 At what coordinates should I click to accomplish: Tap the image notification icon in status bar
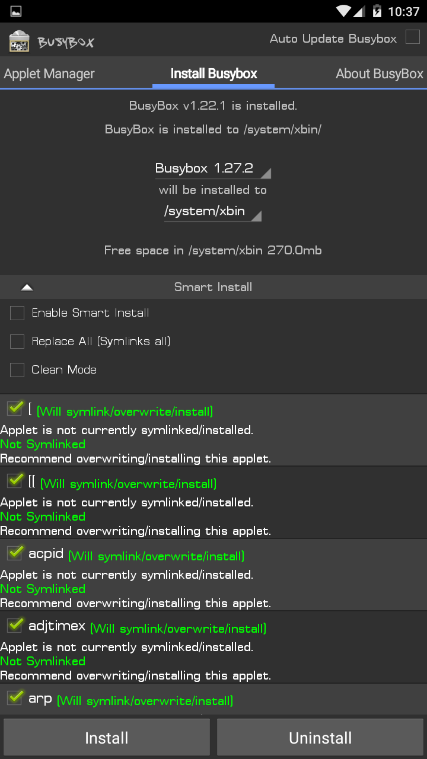(16, 11)
